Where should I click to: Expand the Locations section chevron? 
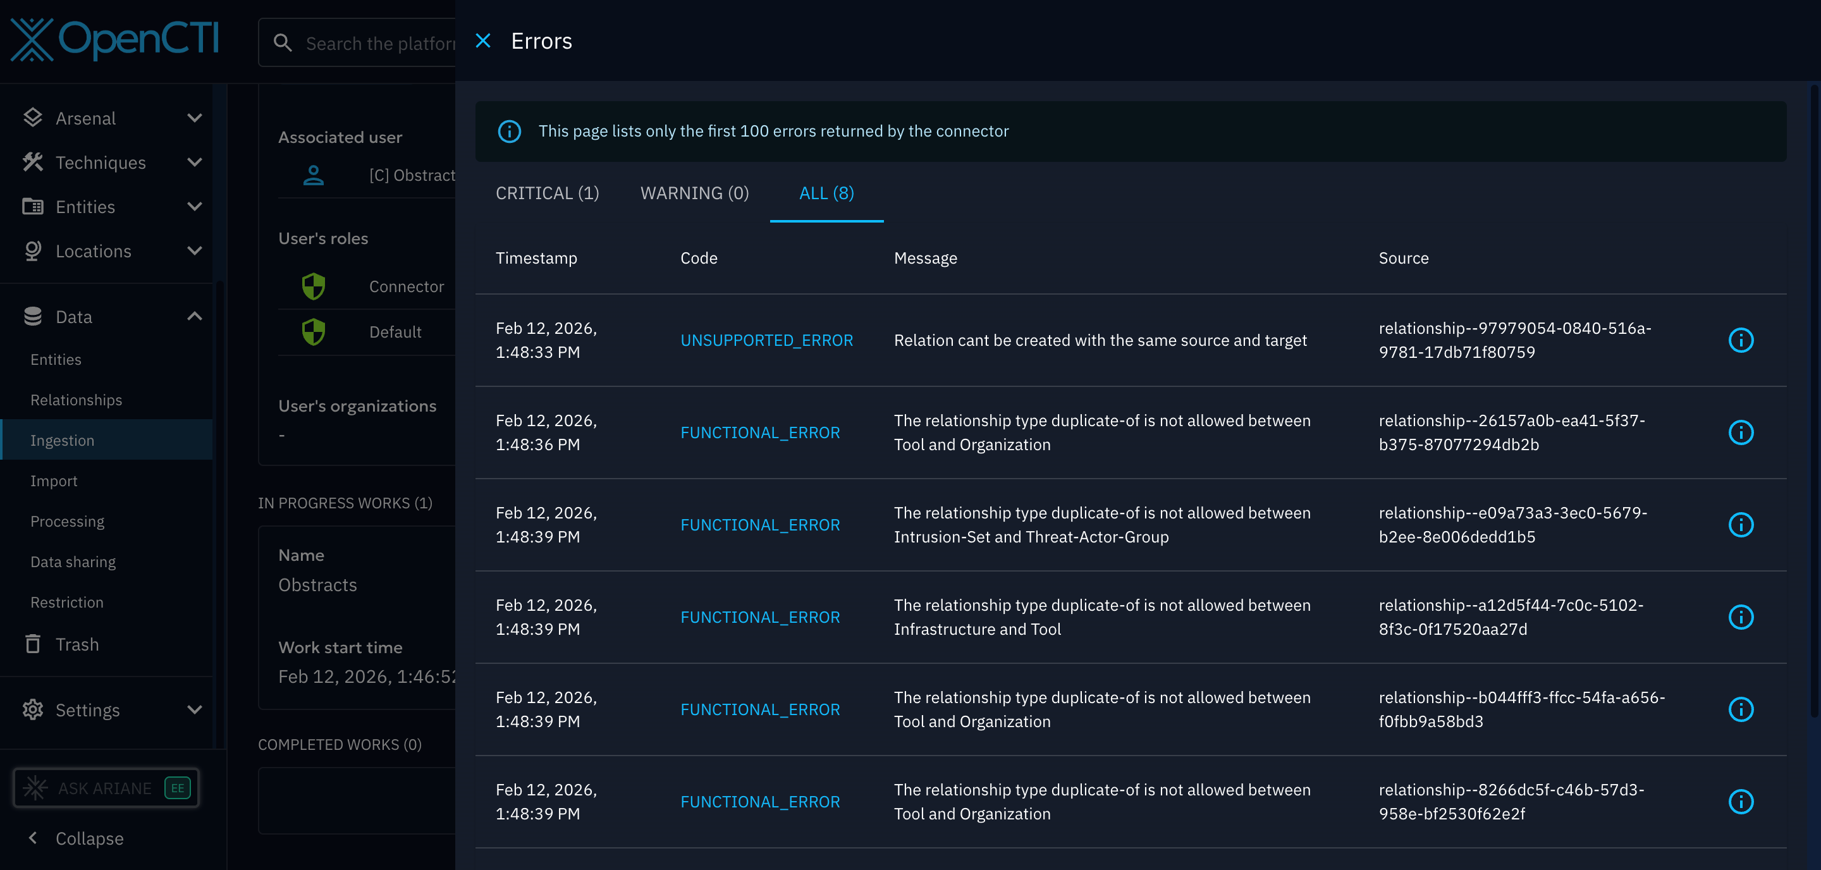pyautogui.click(x=194, y=251)
